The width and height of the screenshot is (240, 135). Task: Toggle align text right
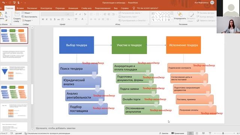[x=99, y=19]
